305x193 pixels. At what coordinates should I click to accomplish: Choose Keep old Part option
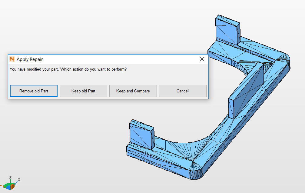tap(83, 91)
